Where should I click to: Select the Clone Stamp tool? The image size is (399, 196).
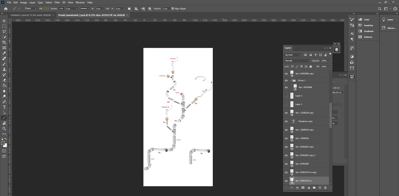click(4, 69)
